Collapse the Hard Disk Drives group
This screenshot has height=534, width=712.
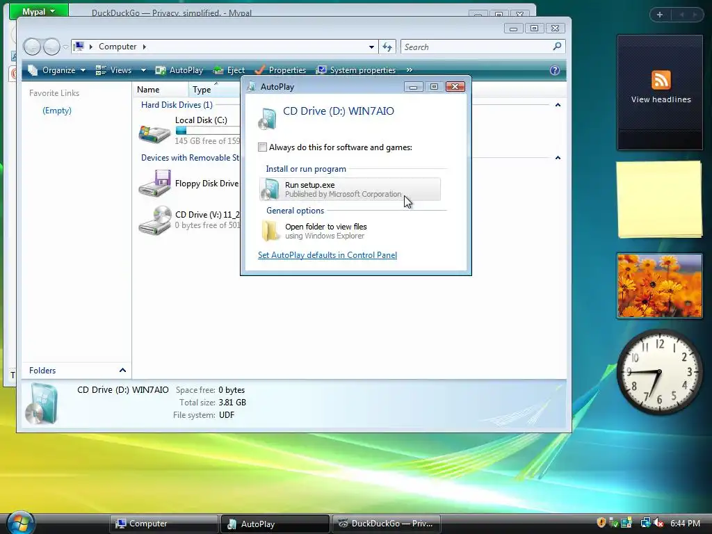click(x=558, y=105)
